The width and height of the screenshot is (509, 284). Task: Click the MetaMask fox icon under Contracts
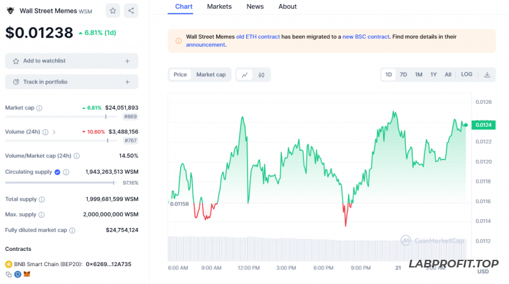[27, 274]
